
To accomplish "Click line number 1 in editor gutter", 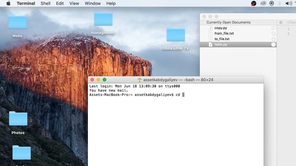I will (288, 29).
